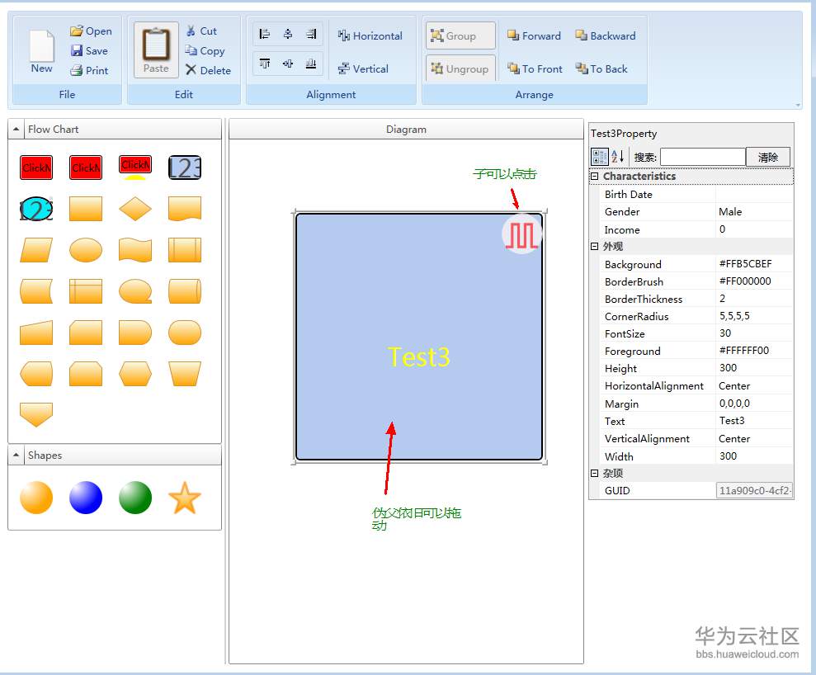Move selection To Back
Screen dimensions: 816x675
pyautogui.click(x=601, y=68)
